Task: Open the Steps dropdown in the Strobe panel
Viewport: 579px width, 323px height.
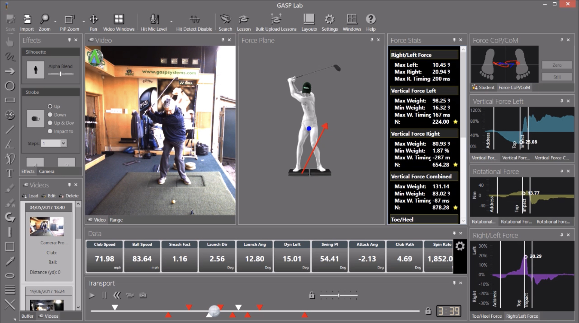Action: 64,143
